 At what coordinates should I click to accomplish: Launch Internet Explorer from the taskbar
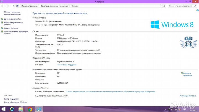12,109
